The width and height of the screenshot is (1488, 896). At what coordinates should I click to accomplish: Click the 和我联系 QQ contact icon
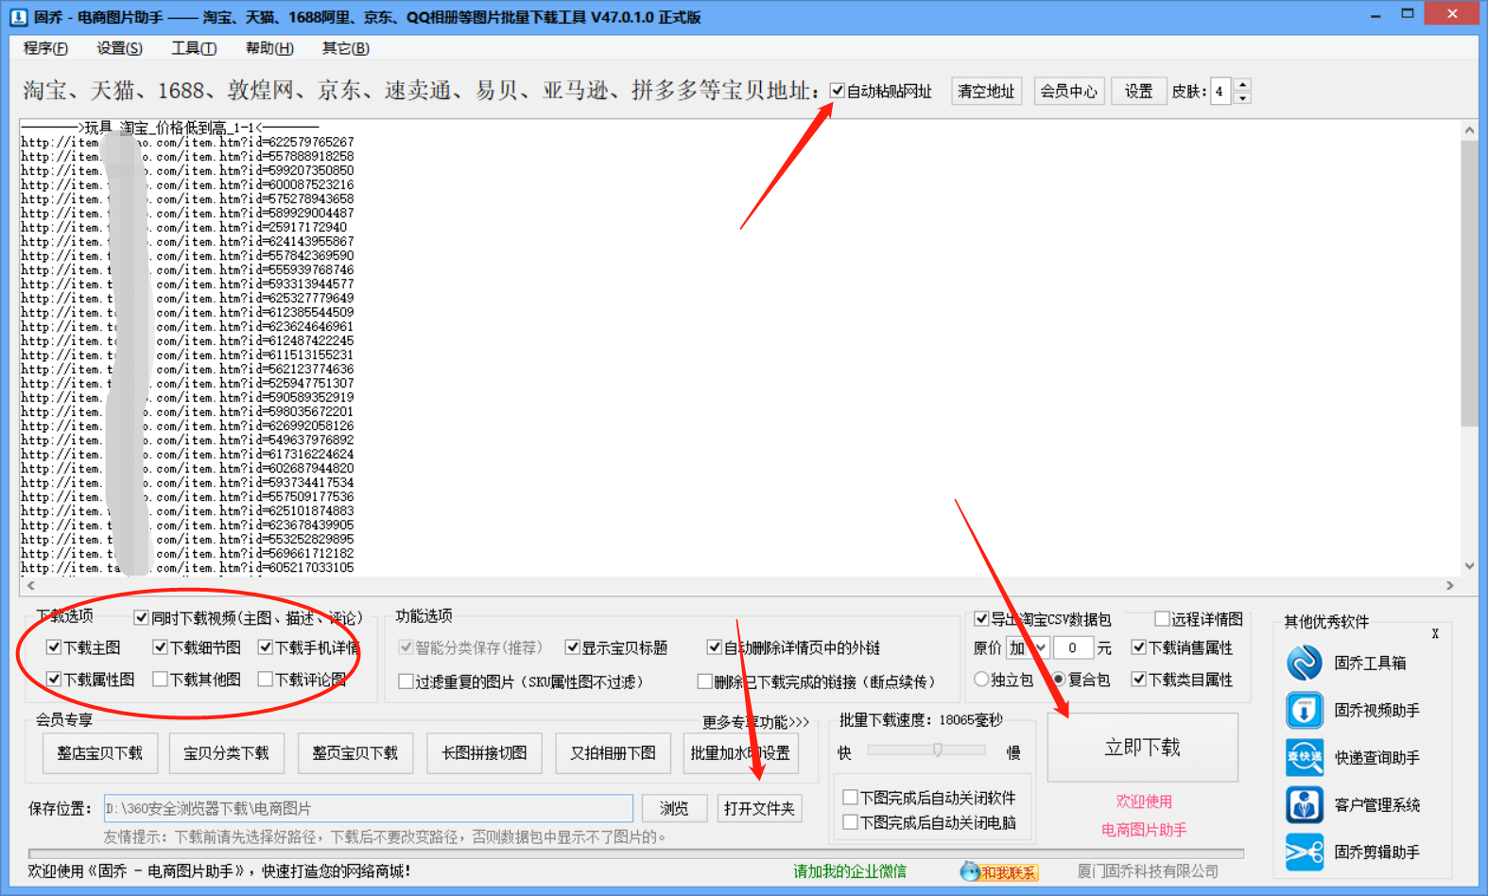[999, 871]
